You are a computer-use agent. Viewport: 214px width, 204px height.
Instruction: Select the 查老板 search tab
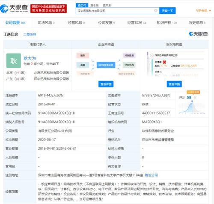tap(95, 6)
